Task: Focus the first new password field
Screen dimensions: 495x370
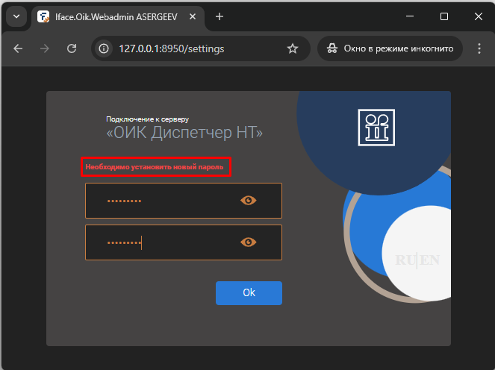Action: point(161,201)
